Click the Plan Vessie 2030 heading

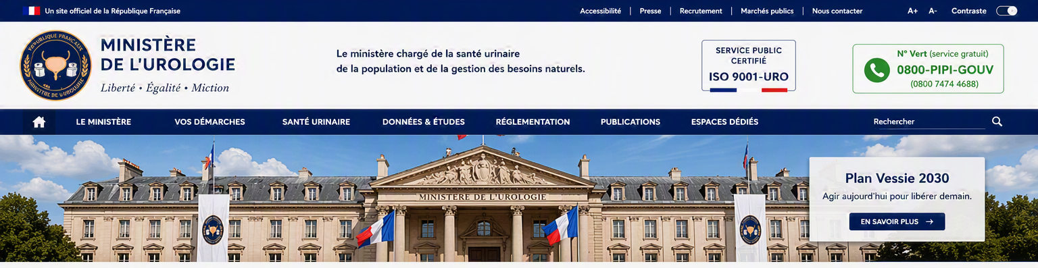(x=897, y=178)
